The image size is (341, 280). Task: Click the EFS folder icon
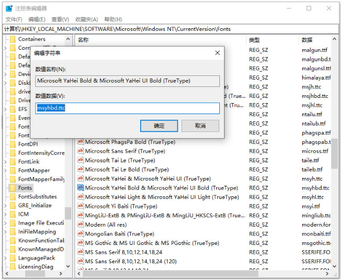click(13, 109)
